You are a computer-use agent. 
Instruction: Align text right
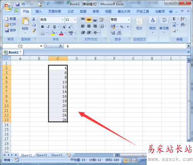(x=95, y=26)
